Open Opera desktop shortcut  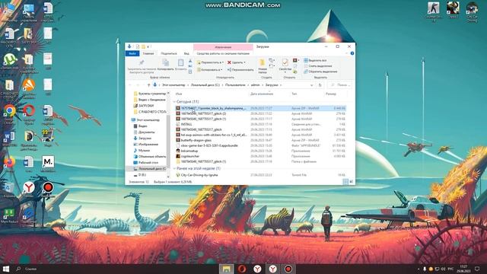(x=29, y=113)
